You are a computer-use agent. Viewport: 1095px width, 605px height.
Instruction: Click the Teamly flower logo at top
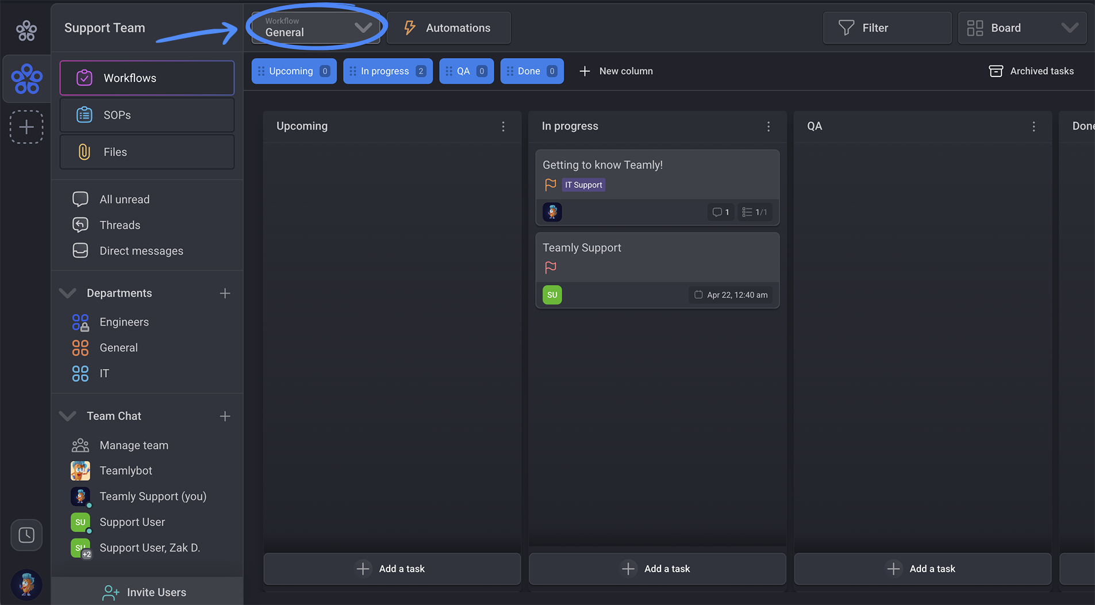(x=26, y=30)
